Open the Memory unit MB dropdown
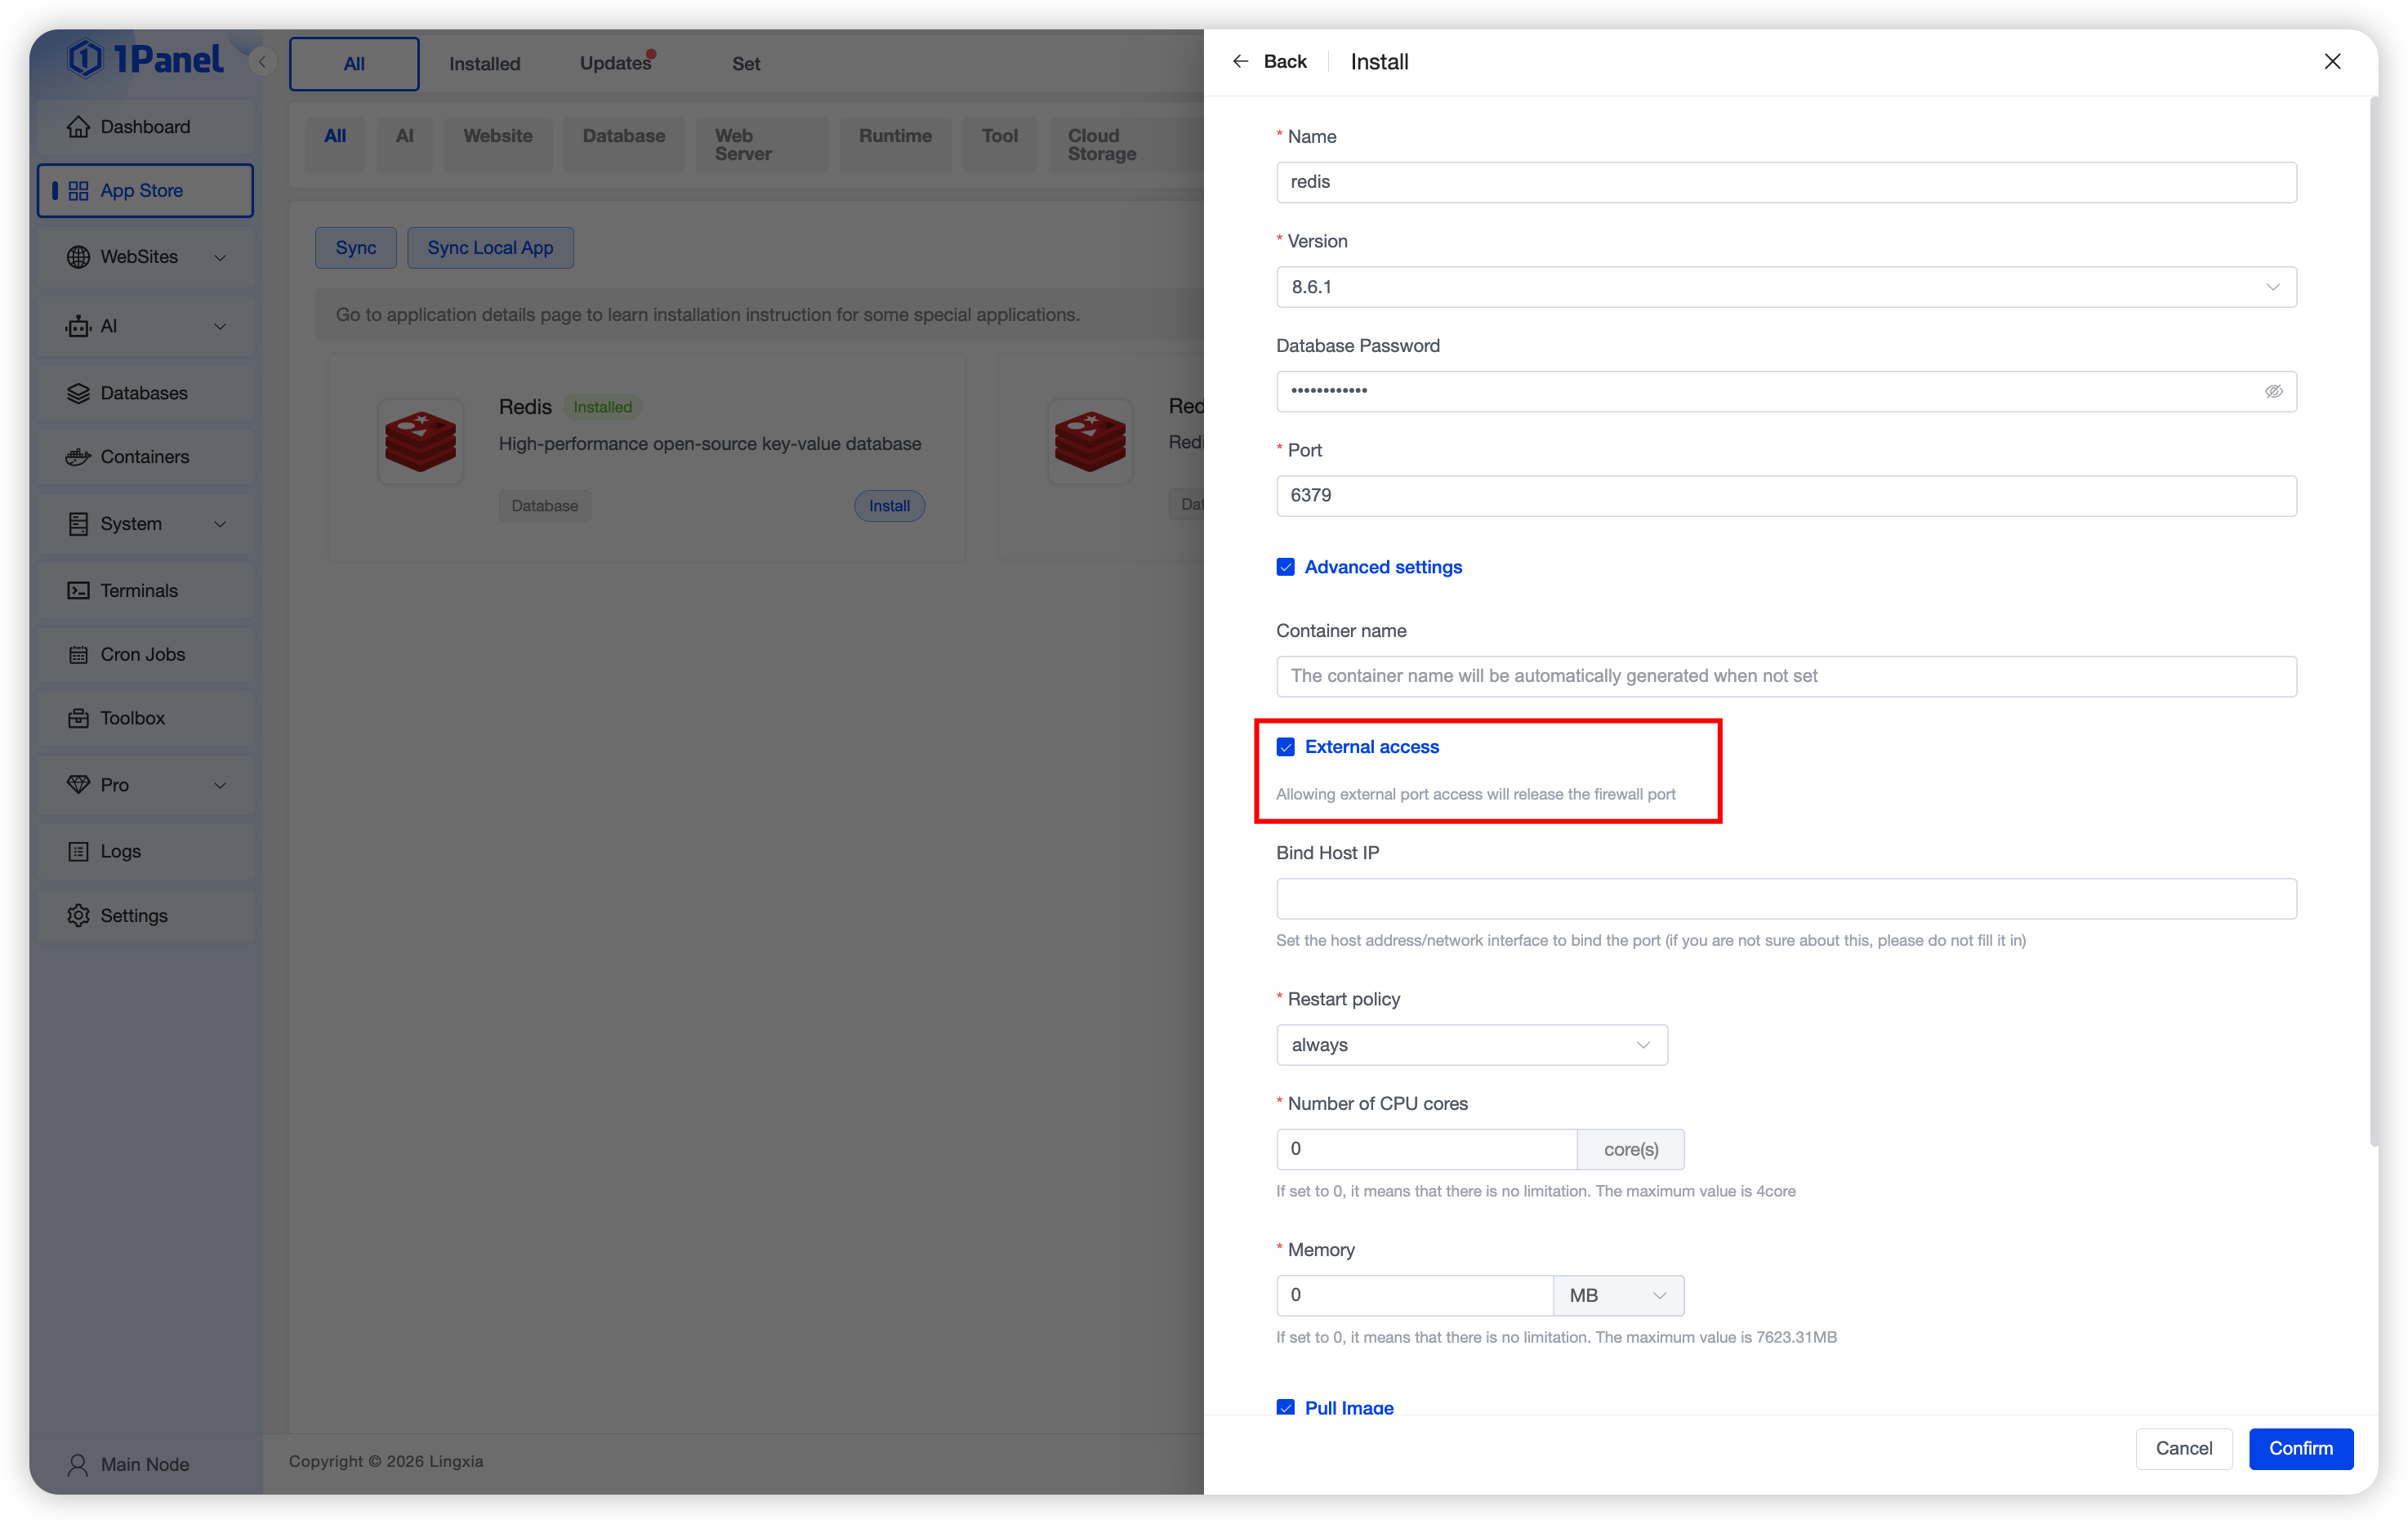This screenshot has height=1524, width=2408. (1617, 1296)
